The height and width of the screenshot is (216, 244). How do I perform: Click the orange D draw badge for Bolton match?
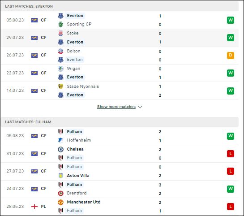pyautogui.click(x=231, y=56)
